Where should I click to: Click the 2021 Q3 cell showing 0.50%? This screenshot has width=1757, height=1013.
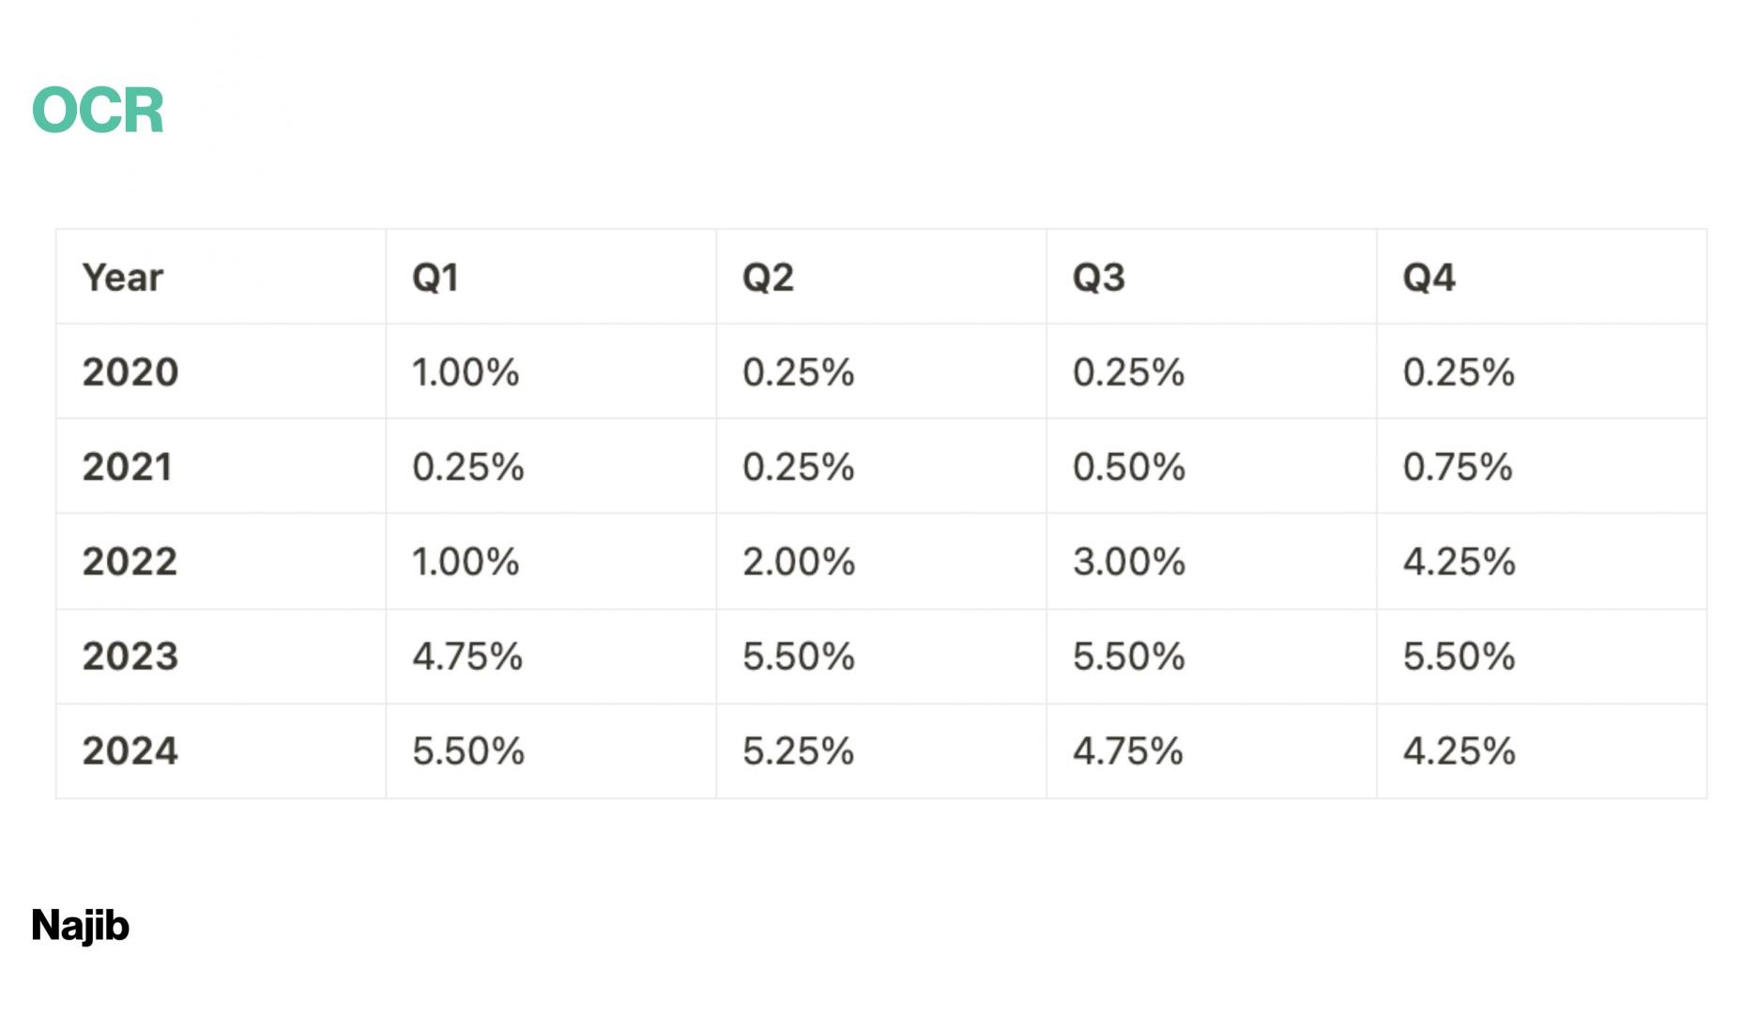point(1129,467)
